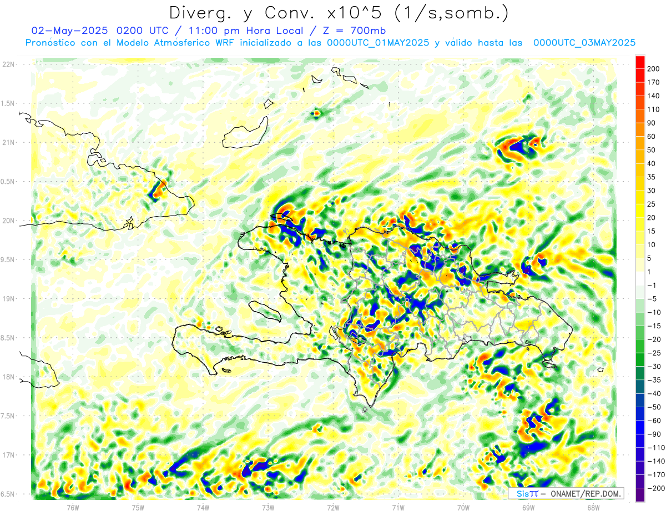
Task: Click the '20N' latitude label
Action: 8,221
